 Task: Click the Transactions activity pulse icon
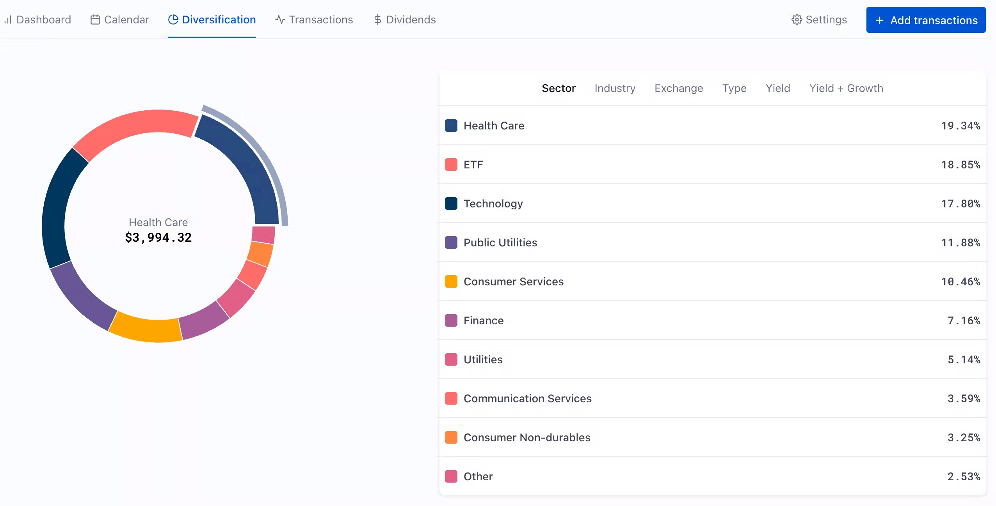tap(280, 19)
